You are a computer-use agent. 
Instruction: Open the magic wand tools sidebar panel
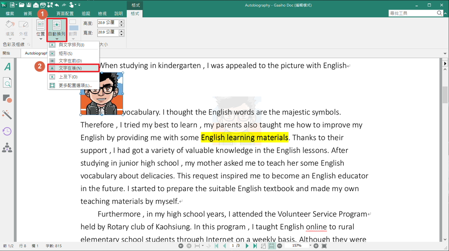[7, 115]
